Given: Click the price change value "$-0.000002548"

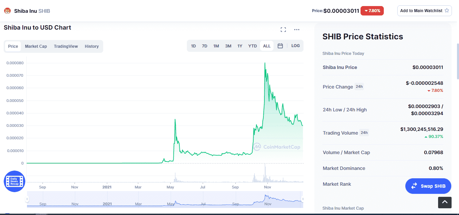Looking at the screenshot, I should click(425, 83).
